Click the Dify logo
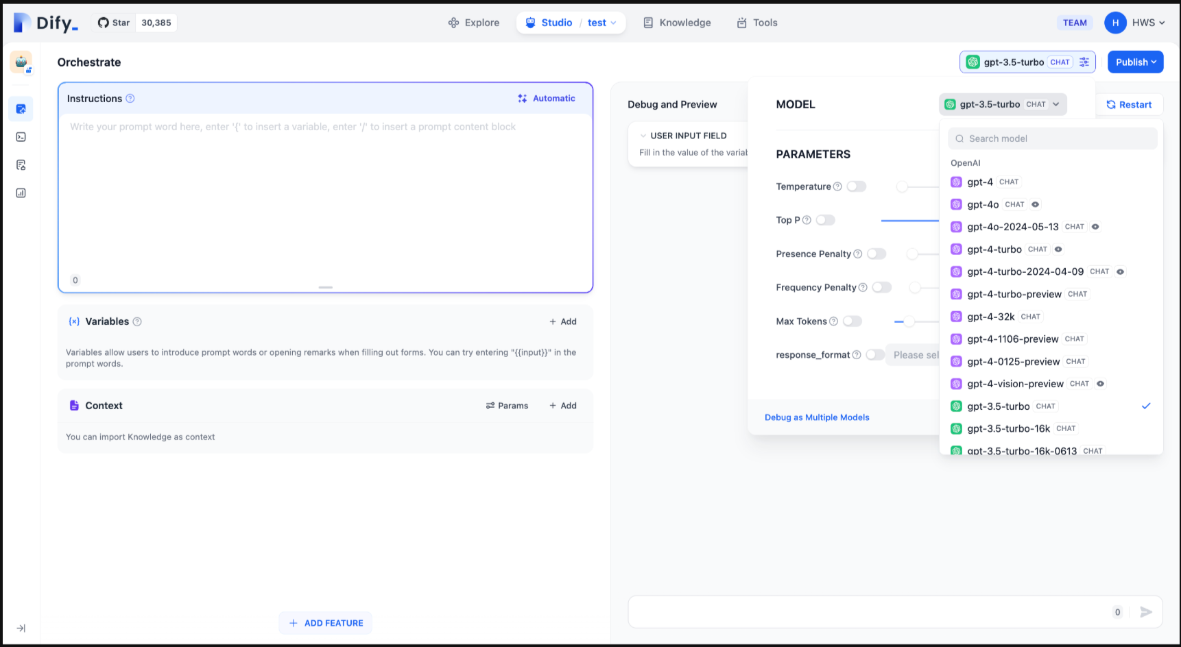Viewport: 1181px width, 647px height. coord(46,23)
